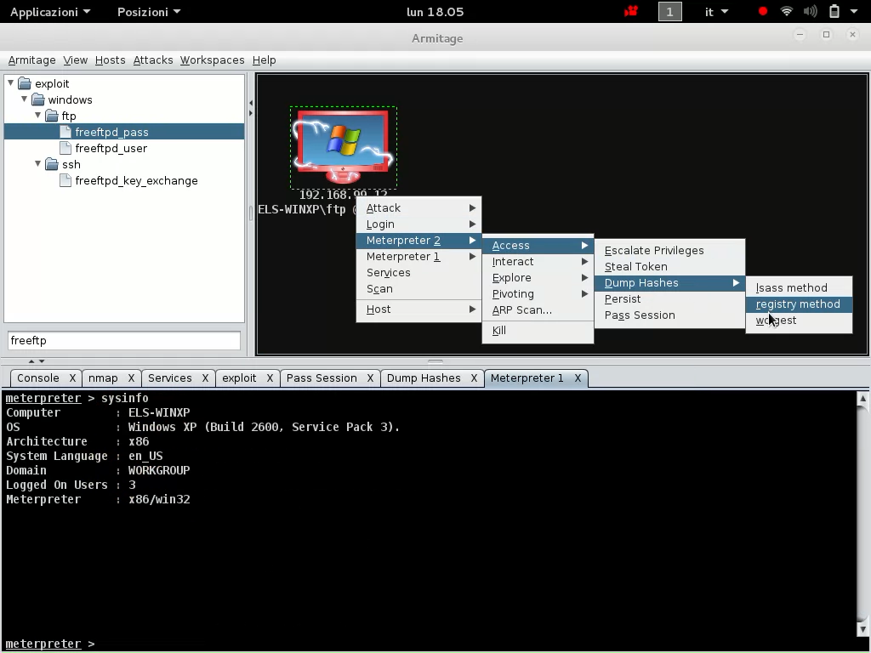This screenshot has height=653, width=871.
Task: Click the battery status icon
Action: click(x=834, y=12)
